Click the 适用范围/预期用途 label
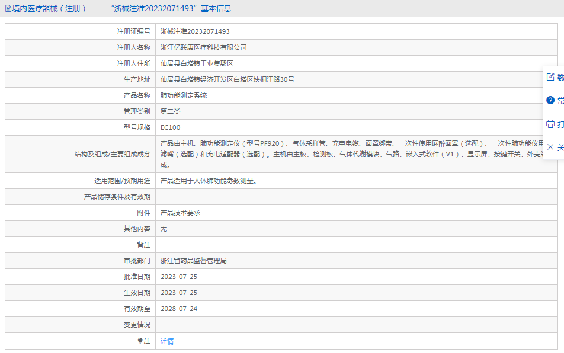564x353 pixels. 122,181
